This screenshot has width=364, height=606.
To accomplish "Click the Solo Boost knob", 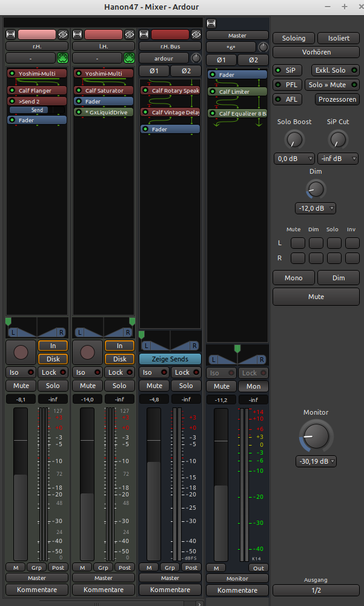I will point(294,139).
